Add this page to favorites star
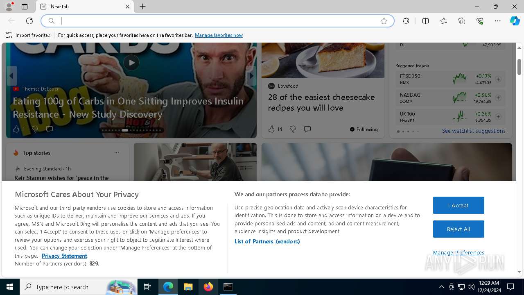Image resolution: width=524 pixels, height=295 pixels. [x=384, y=21]
